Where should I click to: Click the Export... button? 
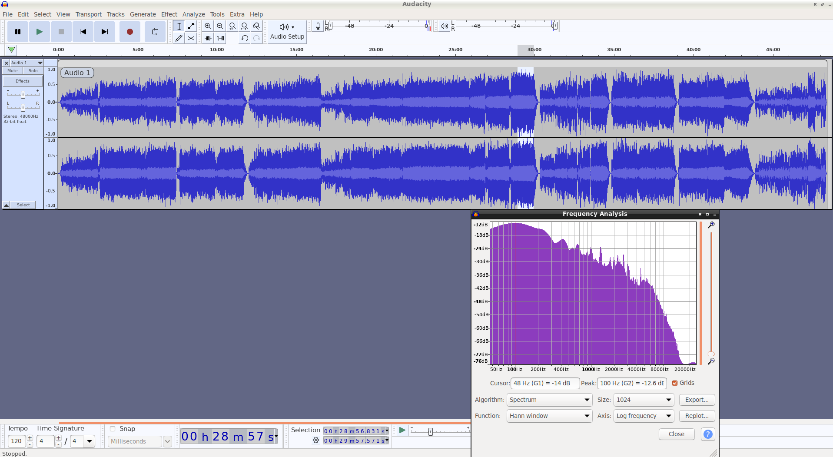pos(697,400)
